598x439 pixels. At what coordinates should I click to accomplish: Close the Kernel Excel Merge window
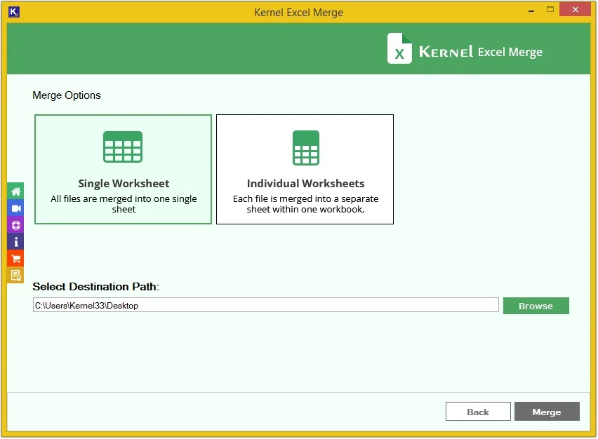pyautogui.click(x=575, y=9)
